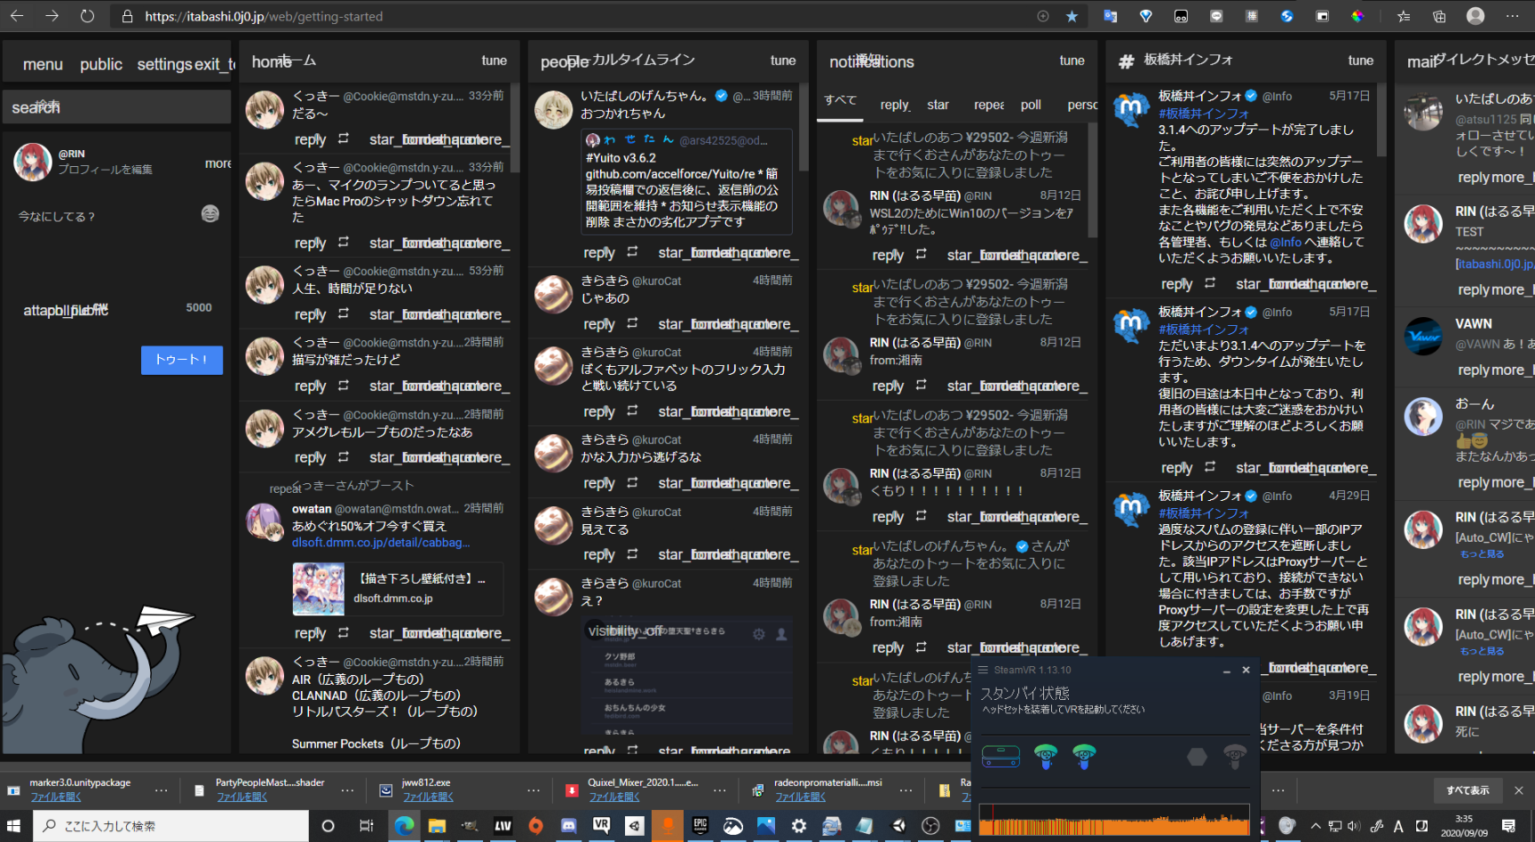Boost the first くっきー post in Home
Screen dimensions: 1535x842
coord(344,139)
